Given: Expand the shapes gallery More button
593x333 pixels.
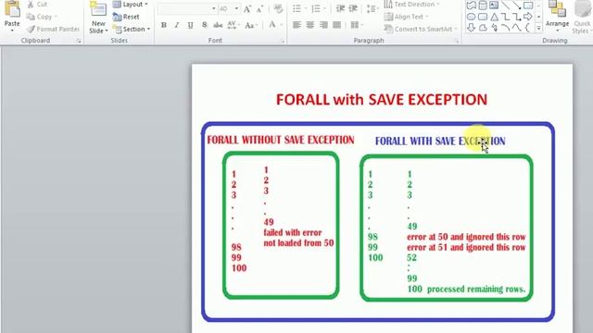Looking at the screenshot, I should [538, 28].
